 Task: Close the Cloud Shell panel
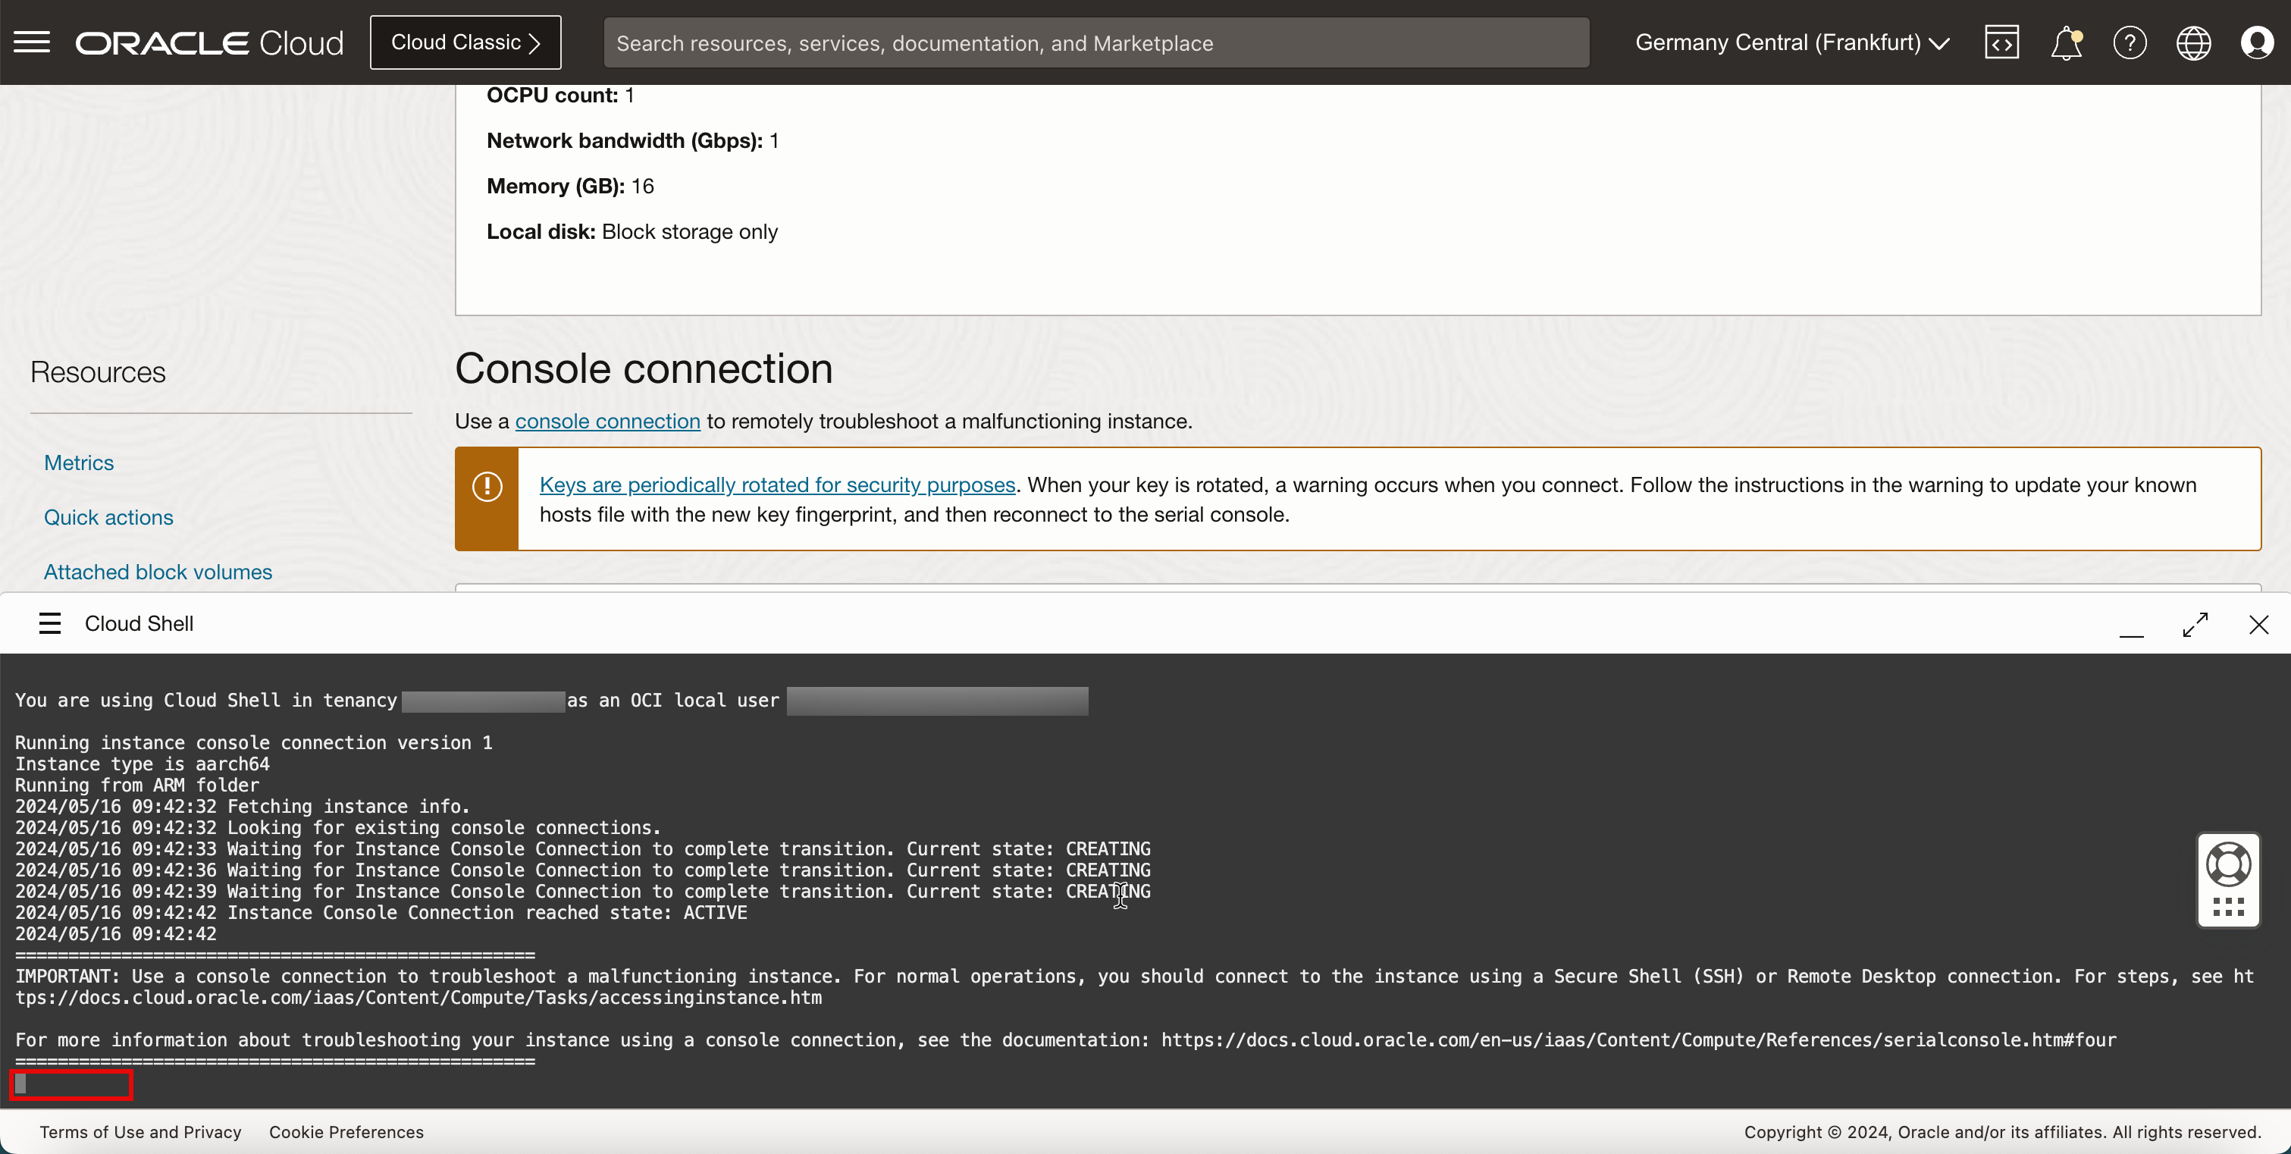[2258, 625]
